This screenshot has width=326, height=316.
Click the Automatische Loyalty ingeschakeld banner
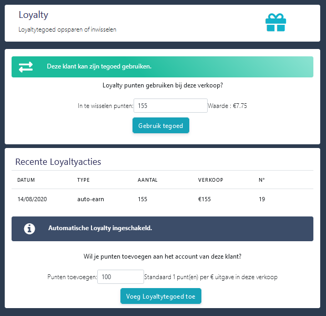click(x=162, y=229)
